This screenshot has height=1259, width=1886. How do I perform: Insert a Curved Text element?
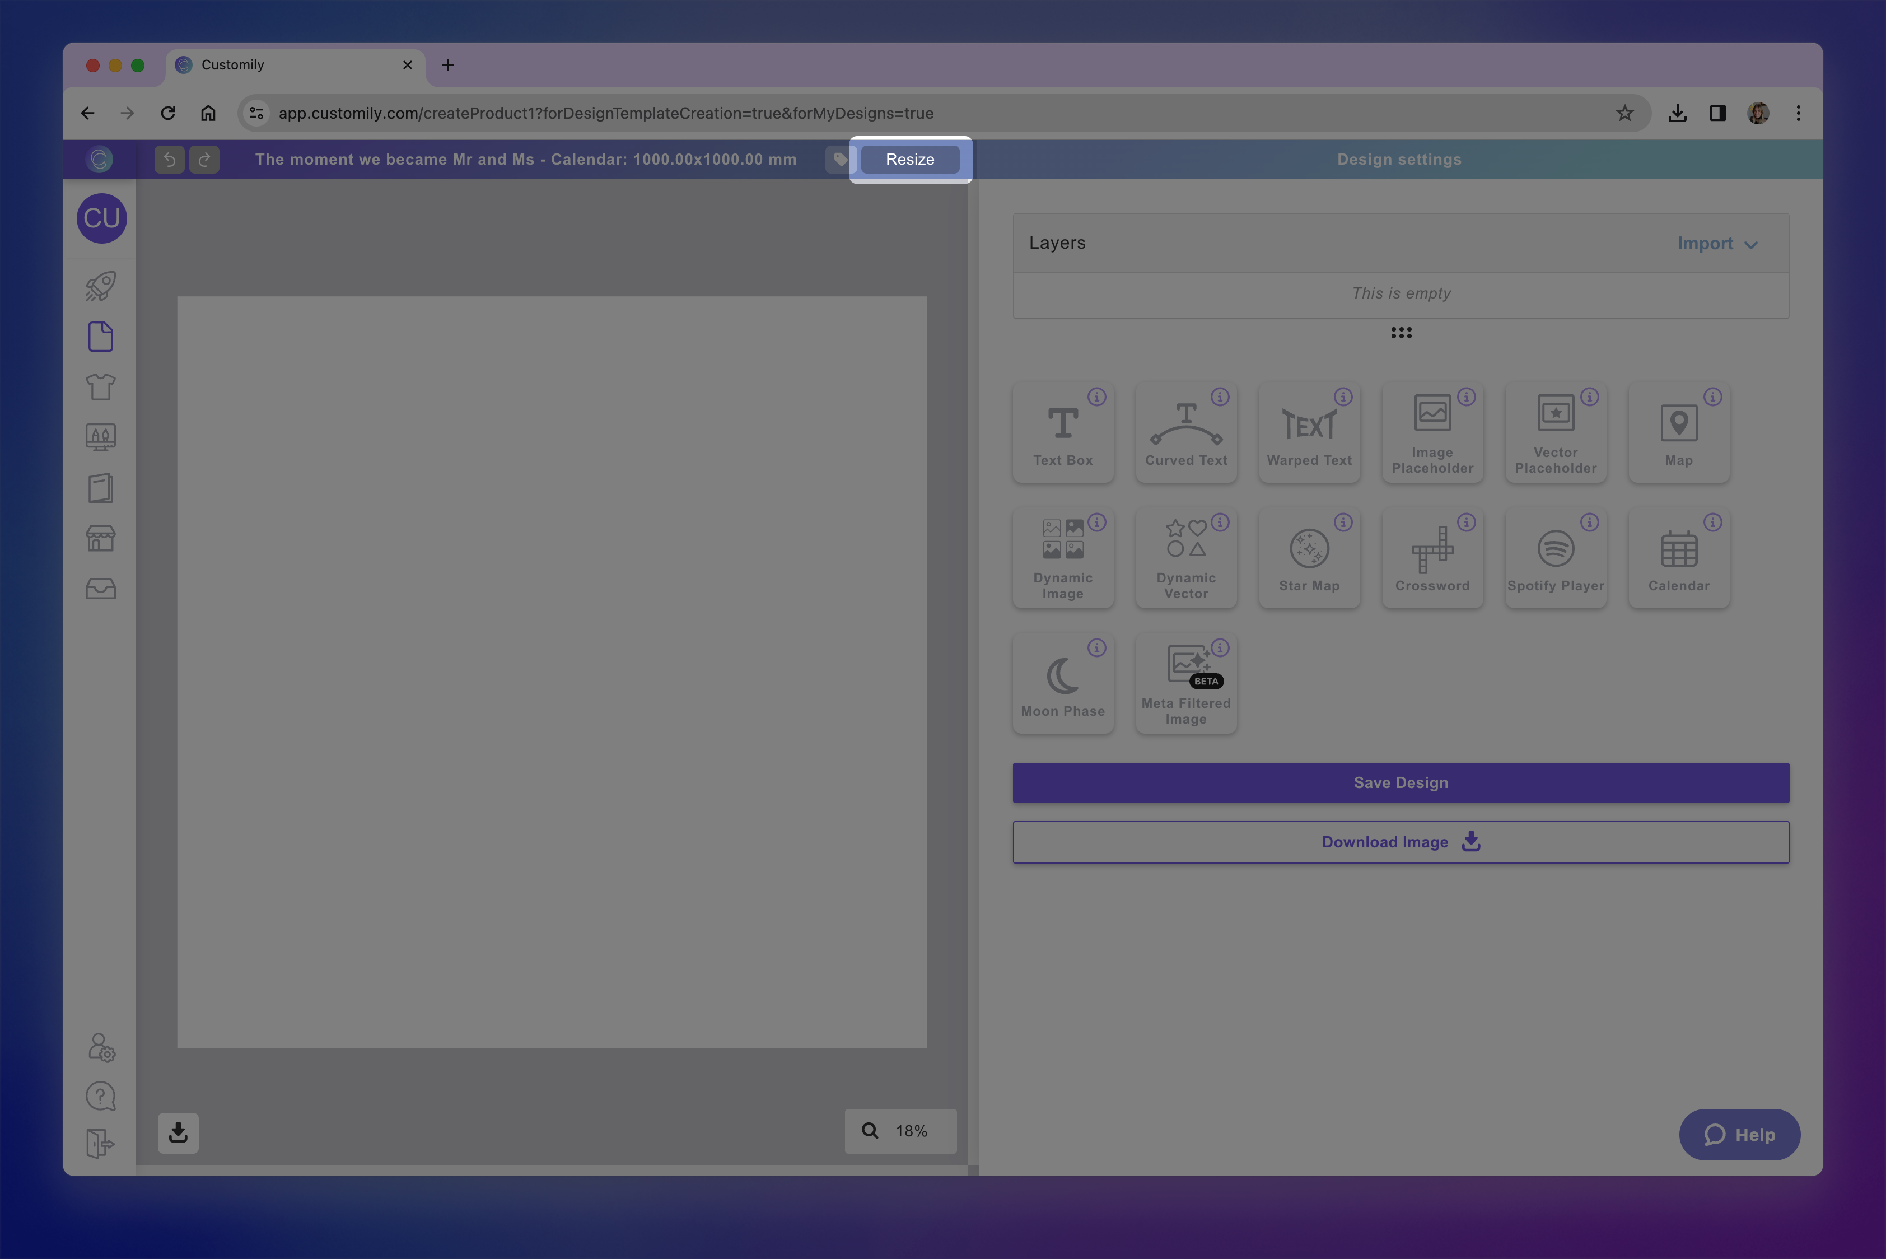point(1186,433)
